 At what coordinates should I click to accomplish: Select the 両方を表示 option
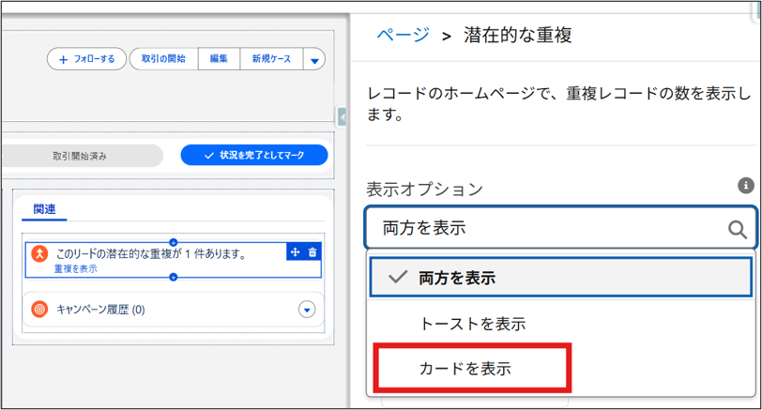click(561, 278)
